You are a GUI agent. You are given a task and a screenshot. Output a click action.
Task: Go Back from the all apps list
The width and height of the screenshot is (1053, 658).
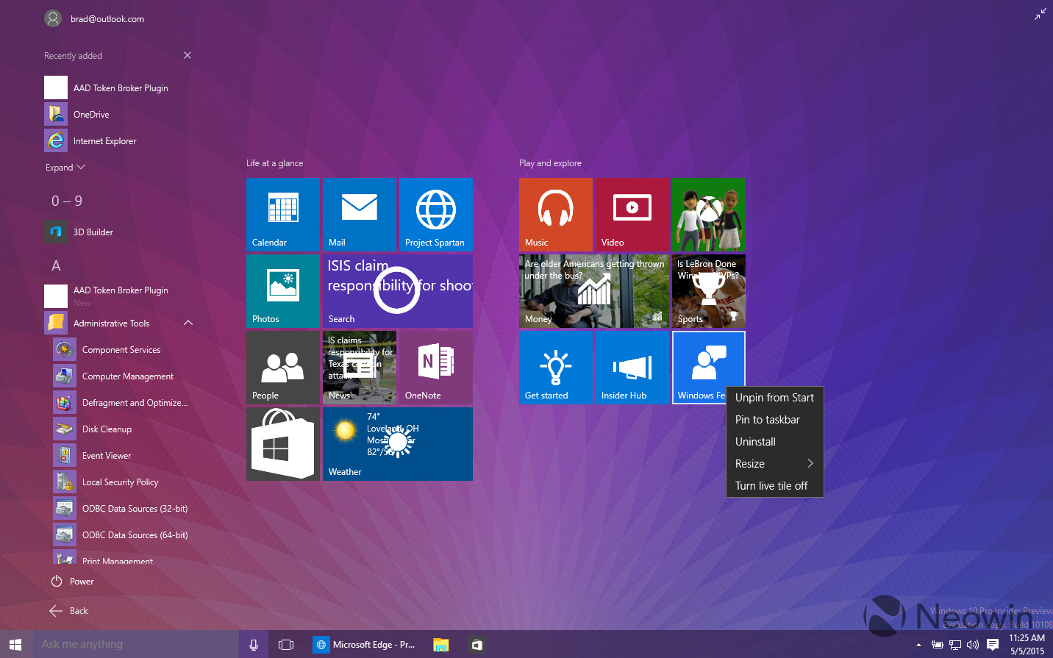(x=69, y=611)
